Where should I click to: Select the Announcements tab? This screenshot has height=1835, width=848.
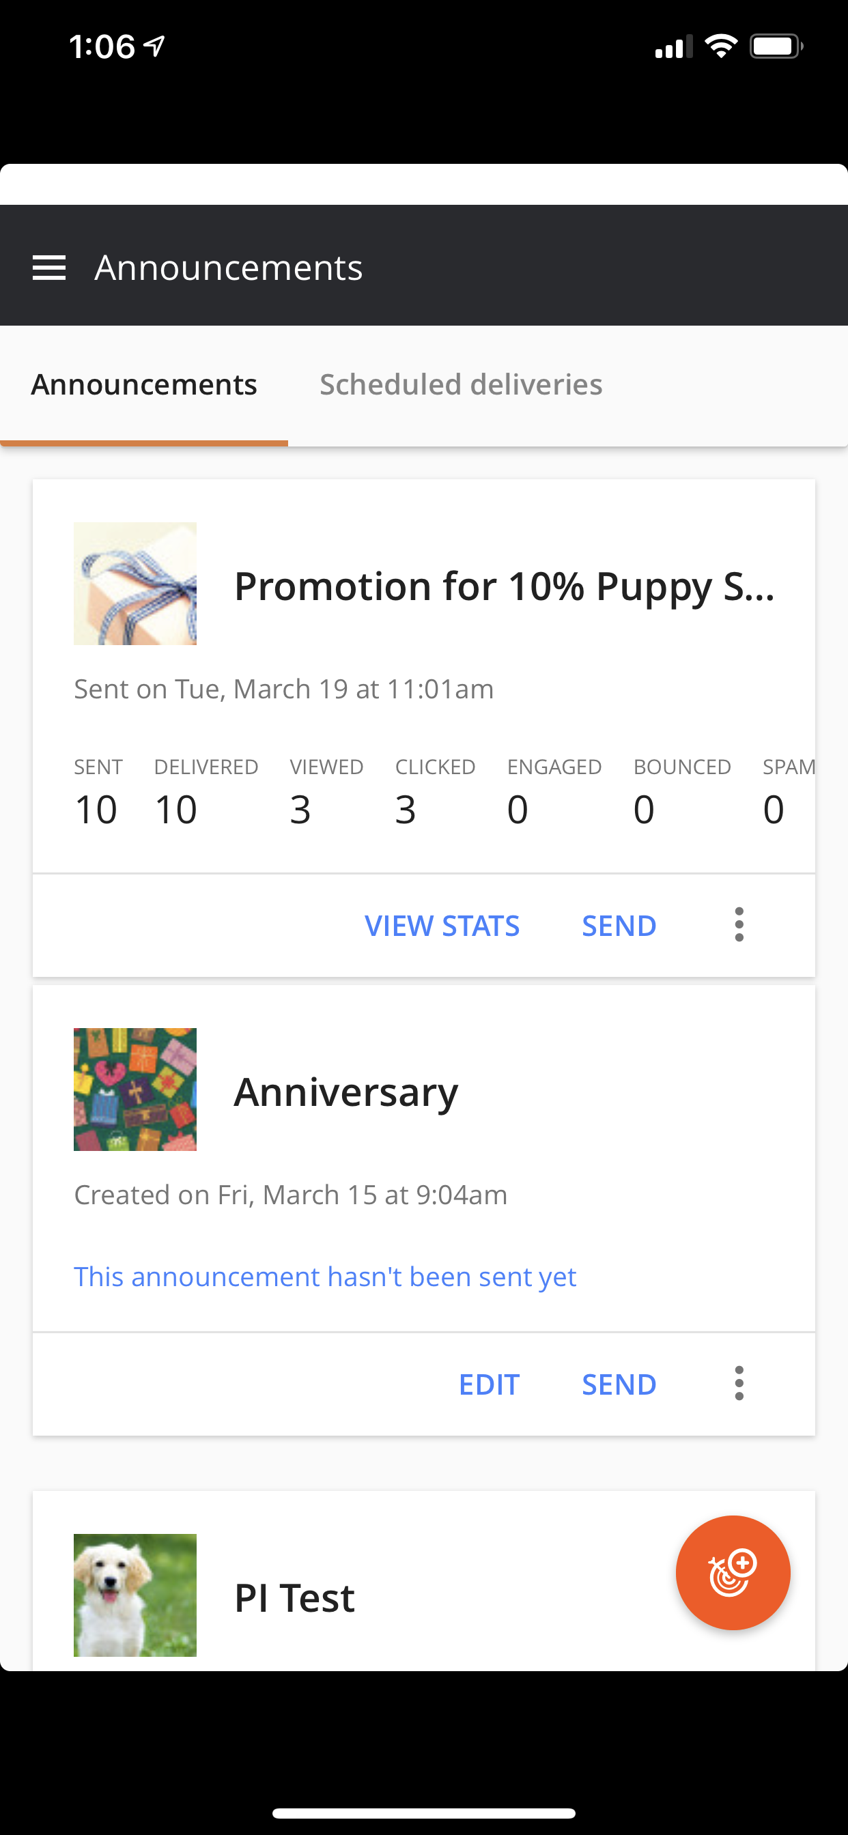(144, 384)
